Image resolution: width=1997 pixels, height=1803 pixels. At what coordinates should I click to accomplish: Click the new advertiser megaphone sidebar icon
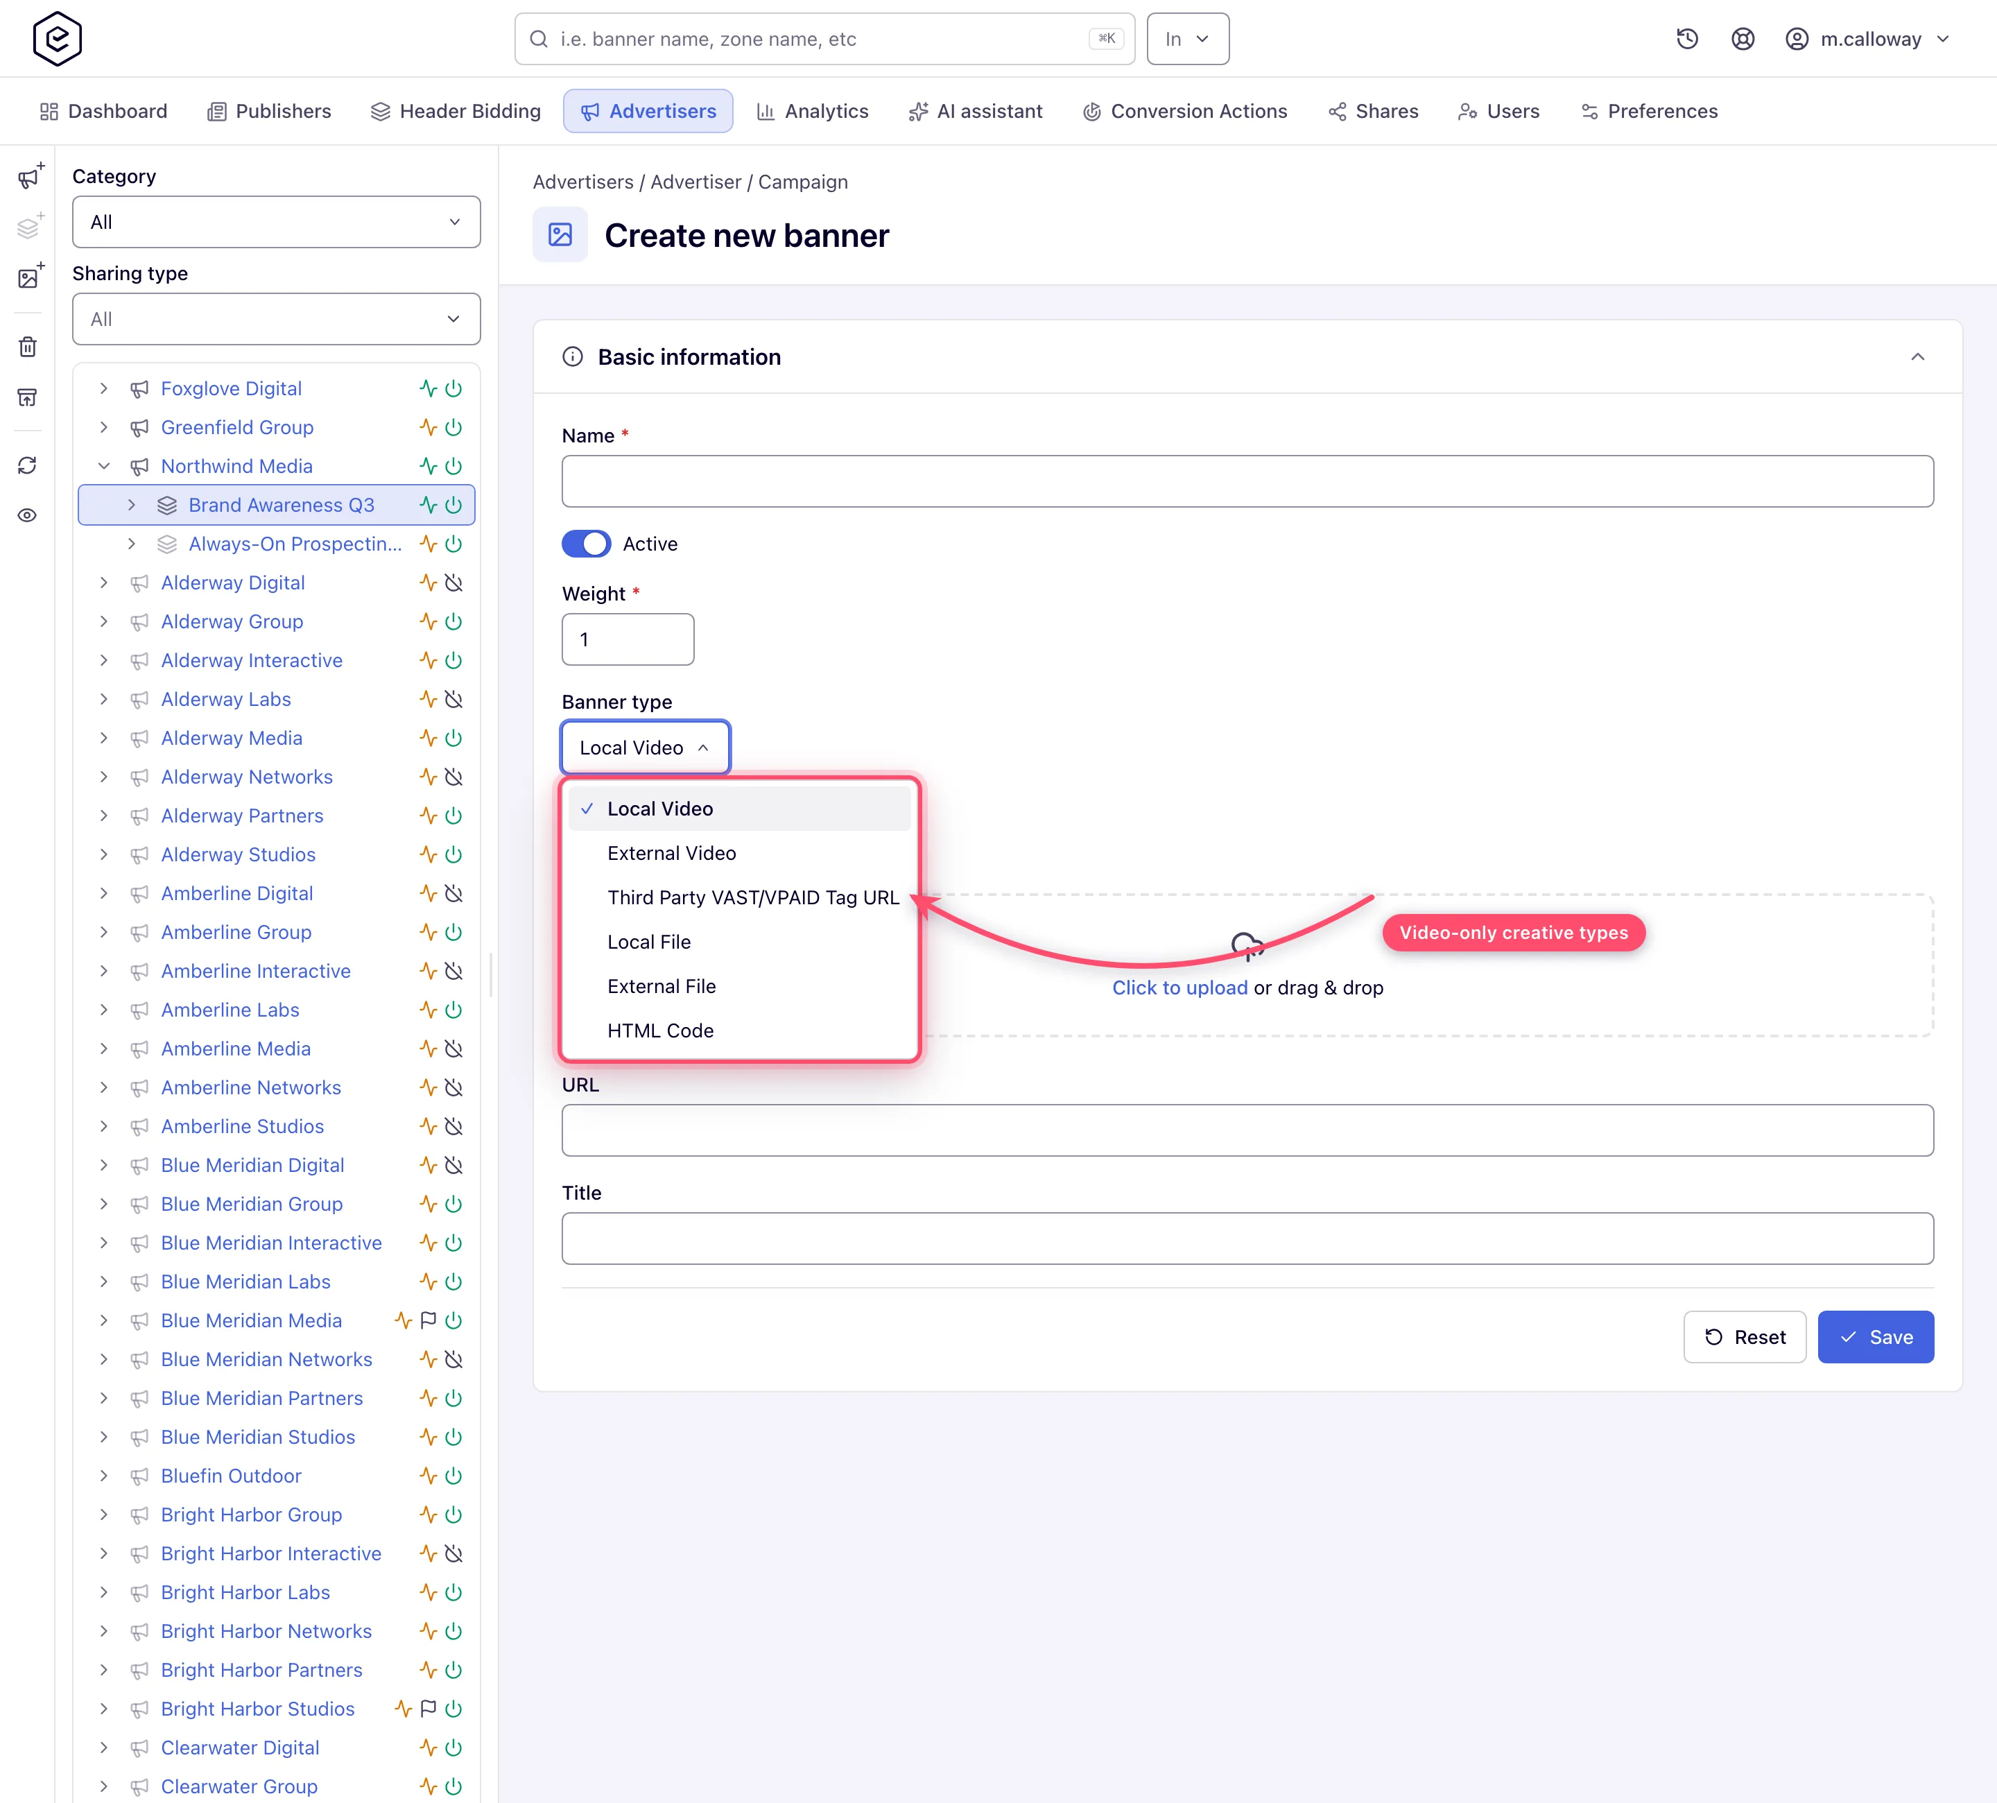(30, 176)
